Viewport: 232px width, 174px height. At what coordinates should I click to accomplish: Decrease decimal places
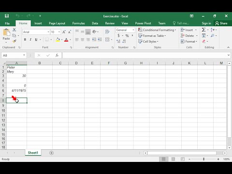124,42
